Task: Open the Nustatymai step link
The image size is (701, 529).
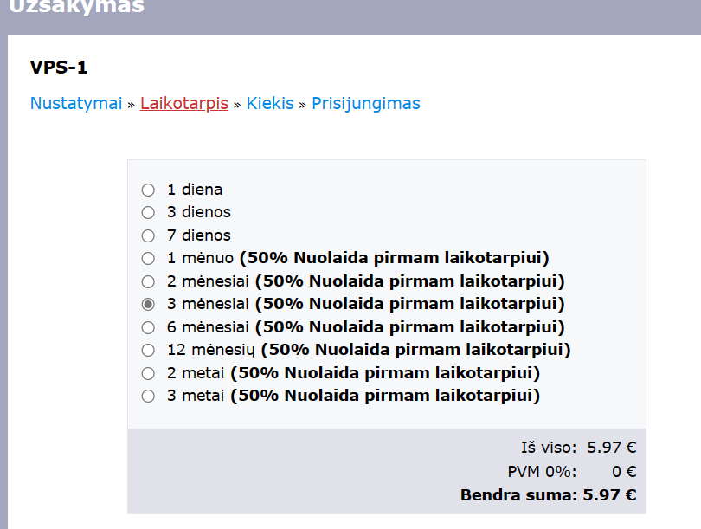Action: [76, 103]
